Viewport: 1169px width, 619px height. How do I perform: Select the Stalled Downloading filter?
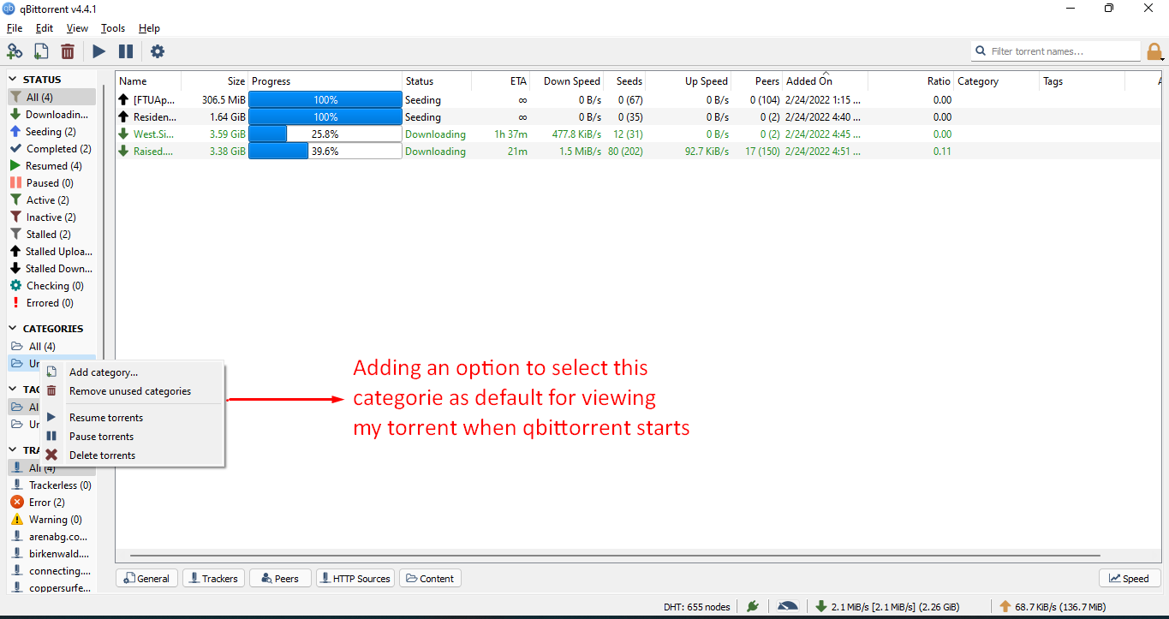51,269
